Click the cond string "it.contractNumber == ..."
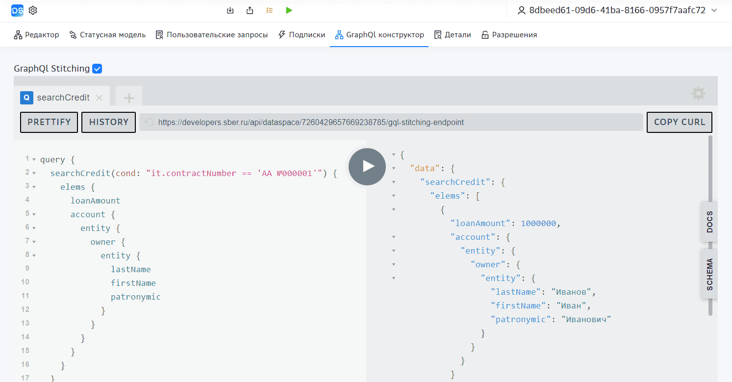Viewport: 732px width, 382px height. tap(234, 174)
